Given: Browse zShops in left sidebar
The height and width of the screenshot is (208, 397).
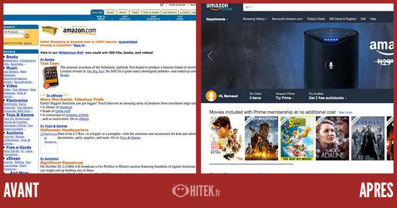Looking at the screenshot, I should point(13,158).
